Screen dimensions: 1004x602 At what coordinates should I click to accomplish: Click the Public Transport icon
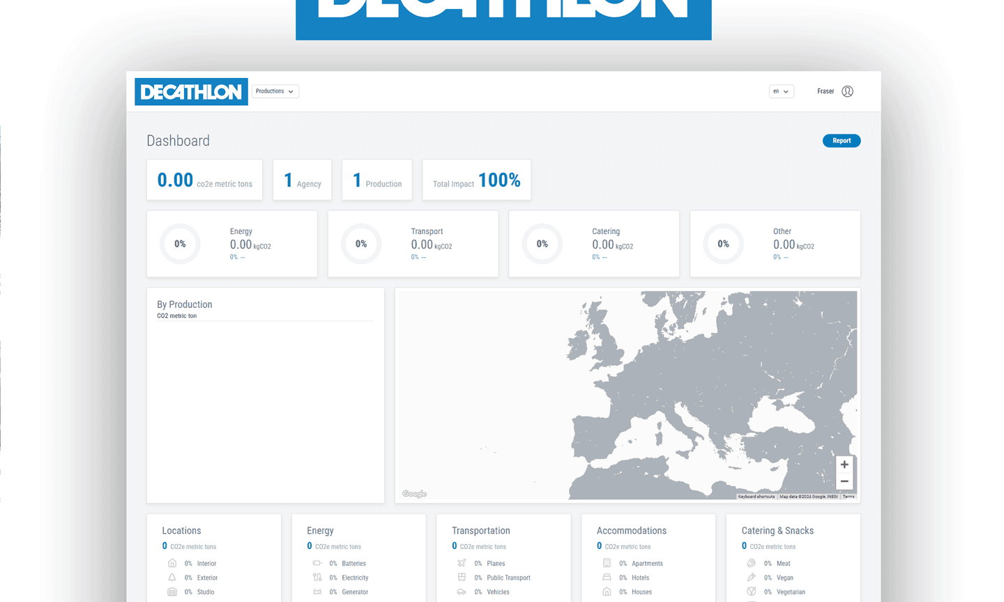pos(462,578)
